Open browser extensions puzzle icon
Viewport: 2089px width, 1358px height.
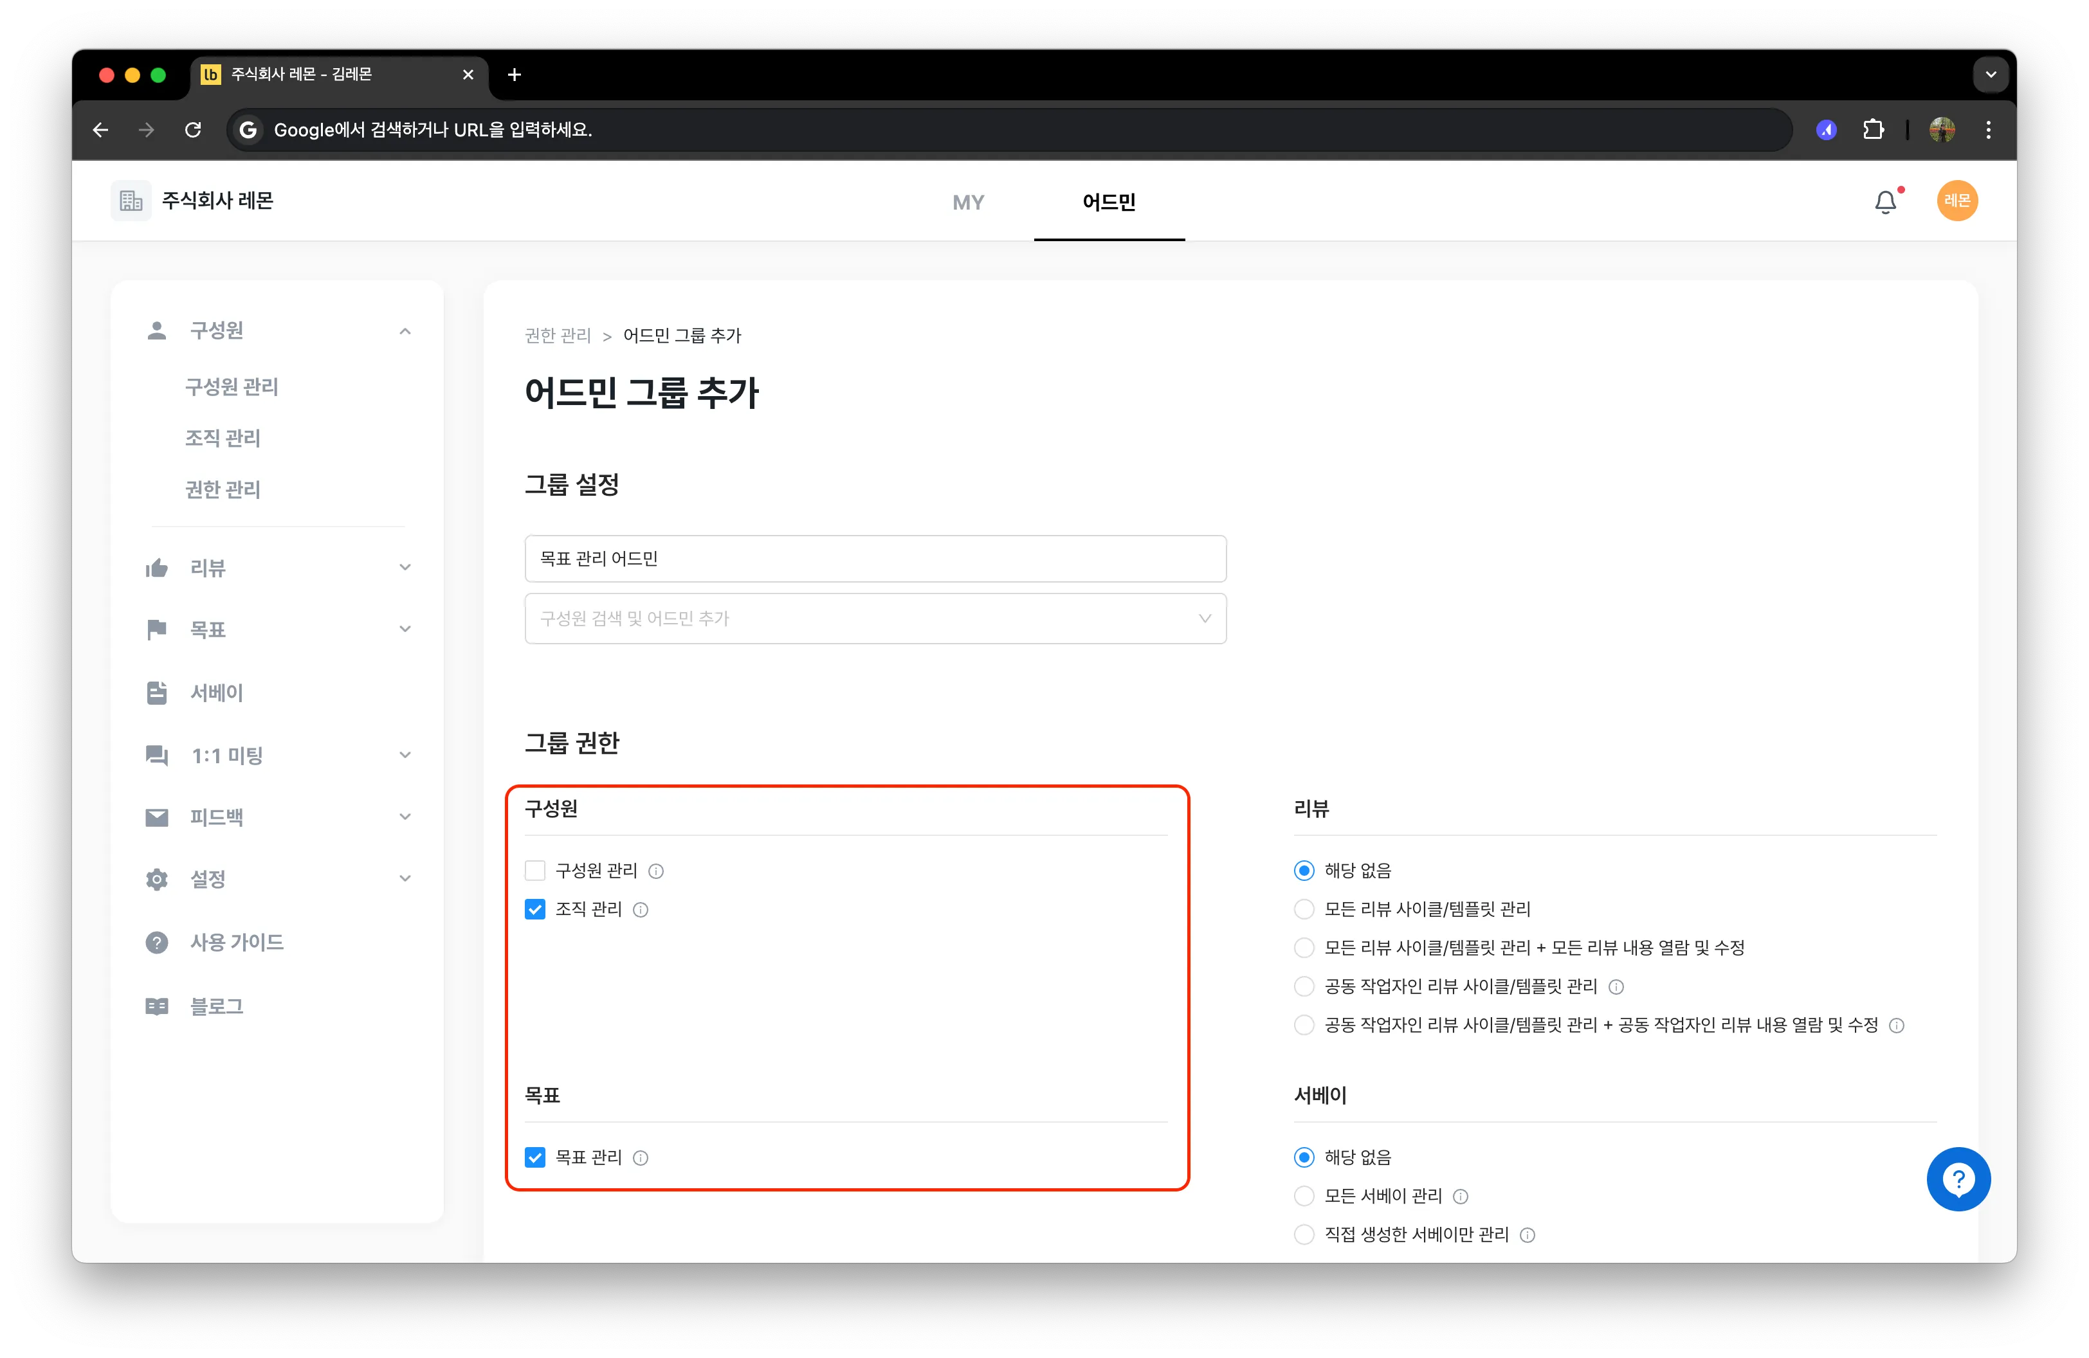pos(1873,130)
